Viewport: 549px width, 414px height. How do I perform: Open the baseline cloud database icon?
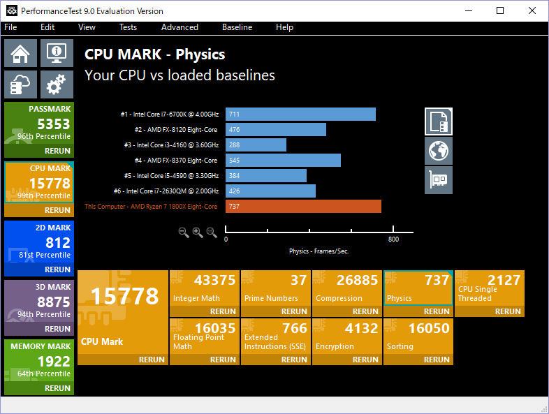click(20, 84)
